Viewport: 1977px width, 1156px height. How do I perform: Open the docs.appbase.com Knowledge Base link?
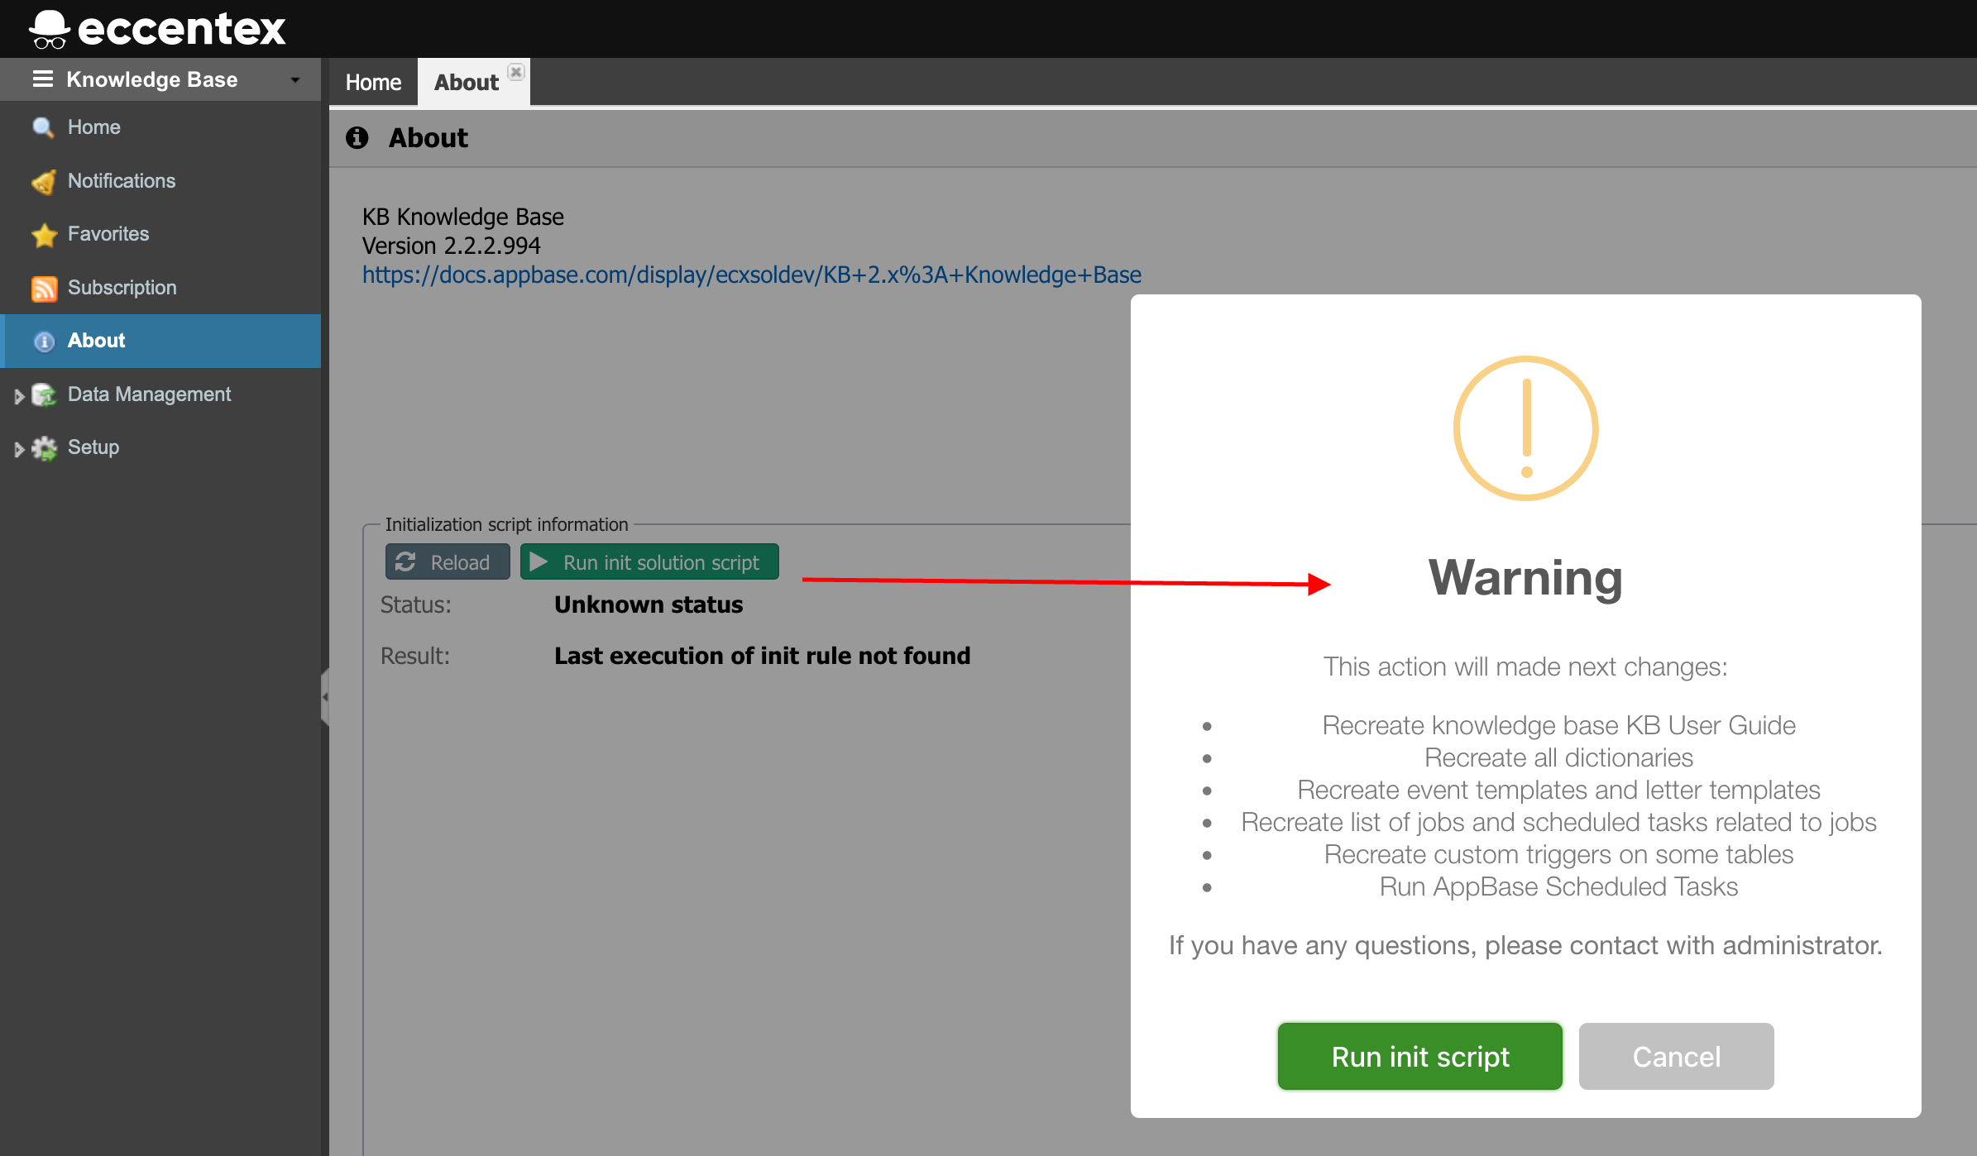pyautogui.click(x=751, y=275)
